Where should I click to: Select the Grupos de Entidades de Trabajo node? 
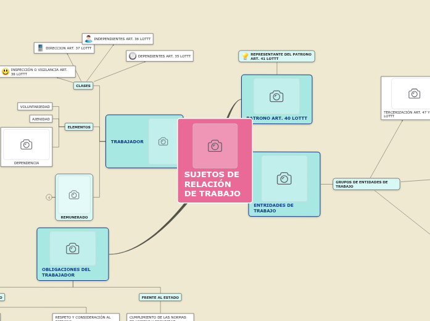[366, 184]
